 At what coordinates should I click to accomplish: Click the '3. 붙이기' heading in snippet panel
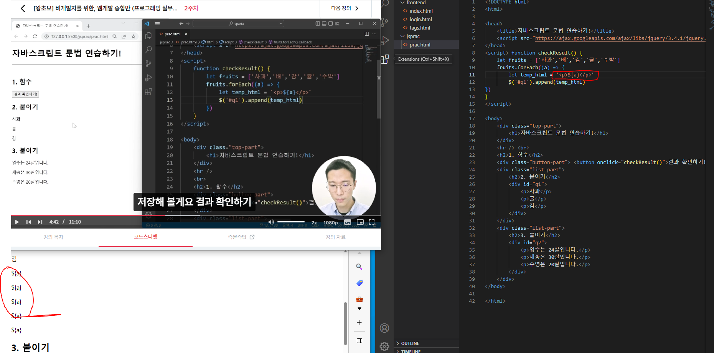(30, 347)
